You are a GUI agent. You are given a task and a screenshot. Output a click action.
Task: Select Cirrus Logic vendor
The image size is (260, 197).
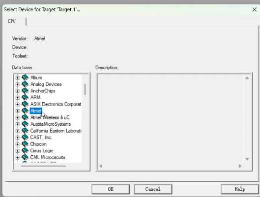coord(42,151)
